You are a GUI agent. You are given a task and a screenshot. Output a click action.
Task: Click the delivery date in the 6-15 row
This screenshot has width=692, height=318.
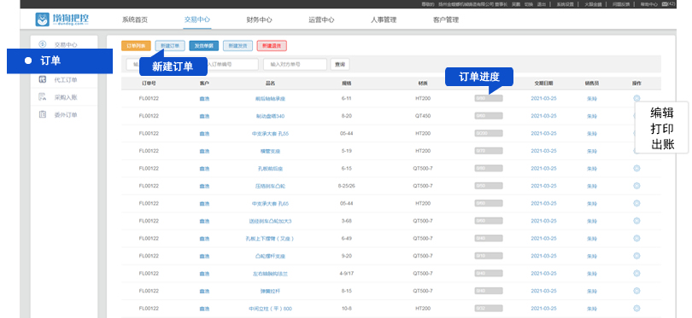click(x=543, y=168)
